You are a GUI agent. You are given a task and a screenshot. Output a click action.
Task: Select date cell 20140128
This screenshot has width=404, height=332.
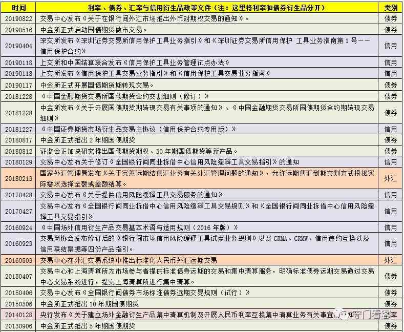point(18,315)
